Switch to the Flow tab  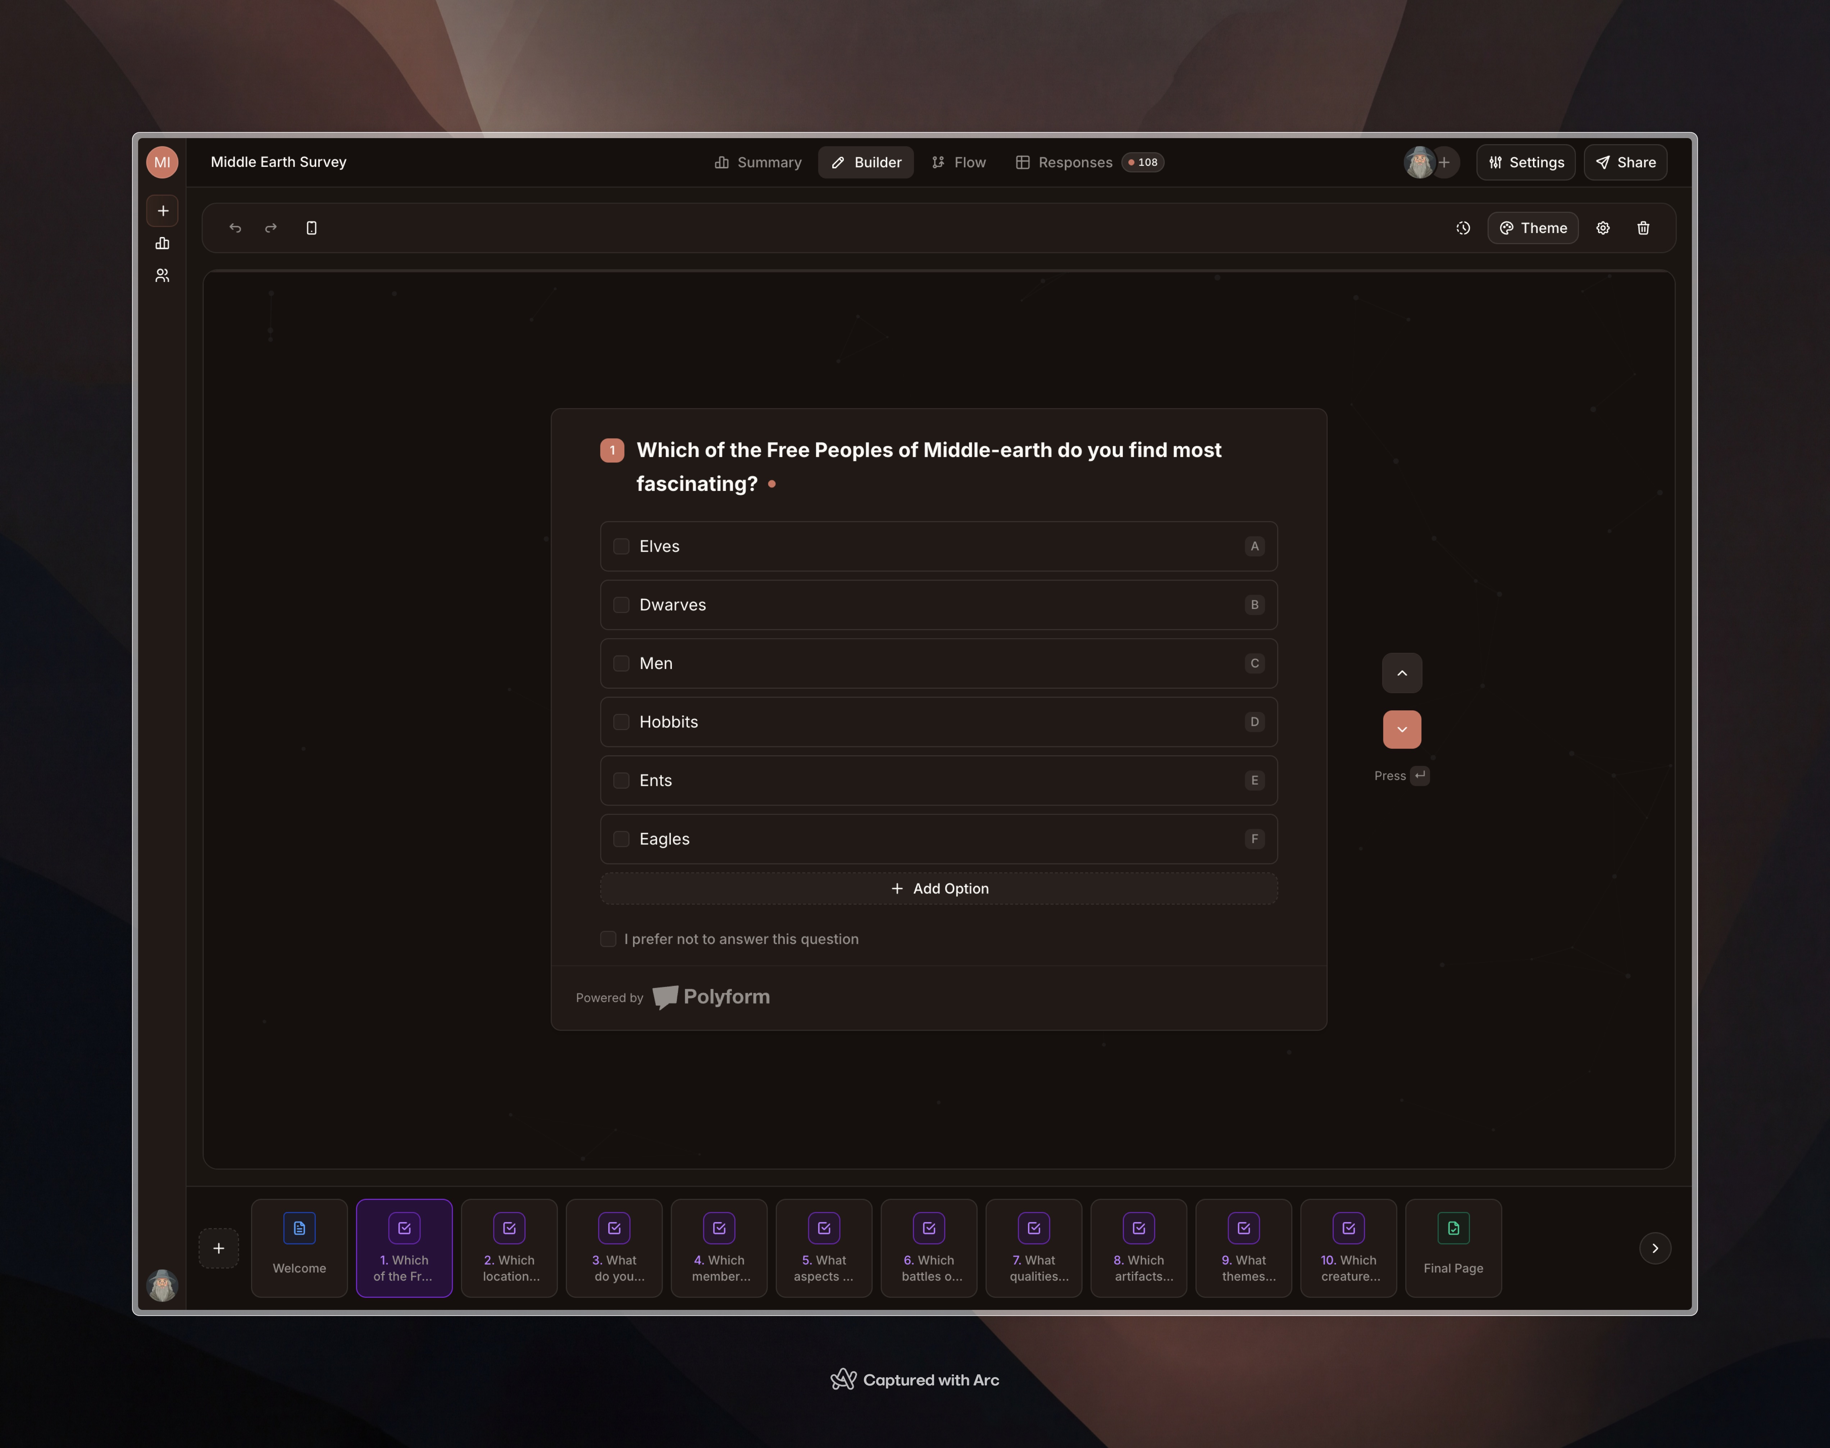pyautogui.click(x=958, y=162)
